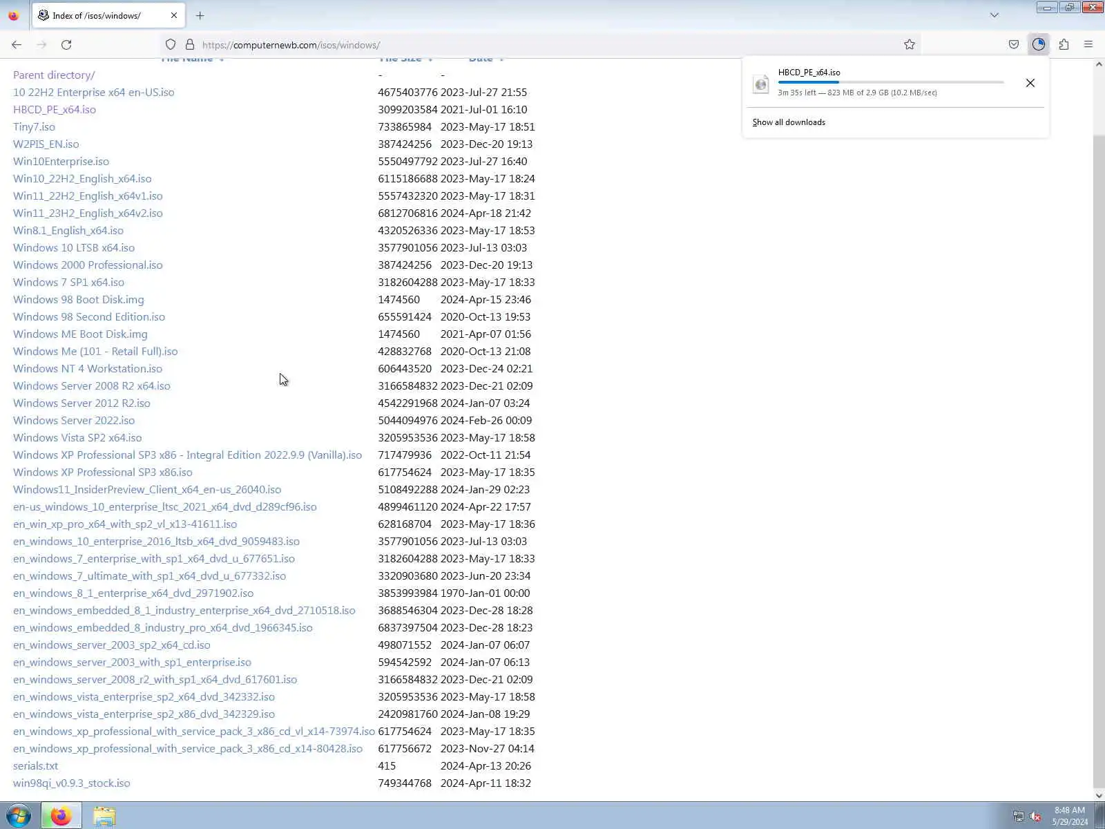Open en_windows_embedded_8_industry_pro_x64_dvd_1966345.iso
The image size is (1105, 829).
click(x=163, y=627)
